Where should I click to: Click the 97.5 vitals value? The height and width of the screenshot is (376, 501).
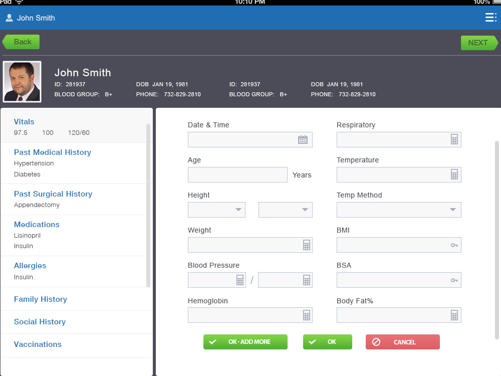click(x=21, y=133)
